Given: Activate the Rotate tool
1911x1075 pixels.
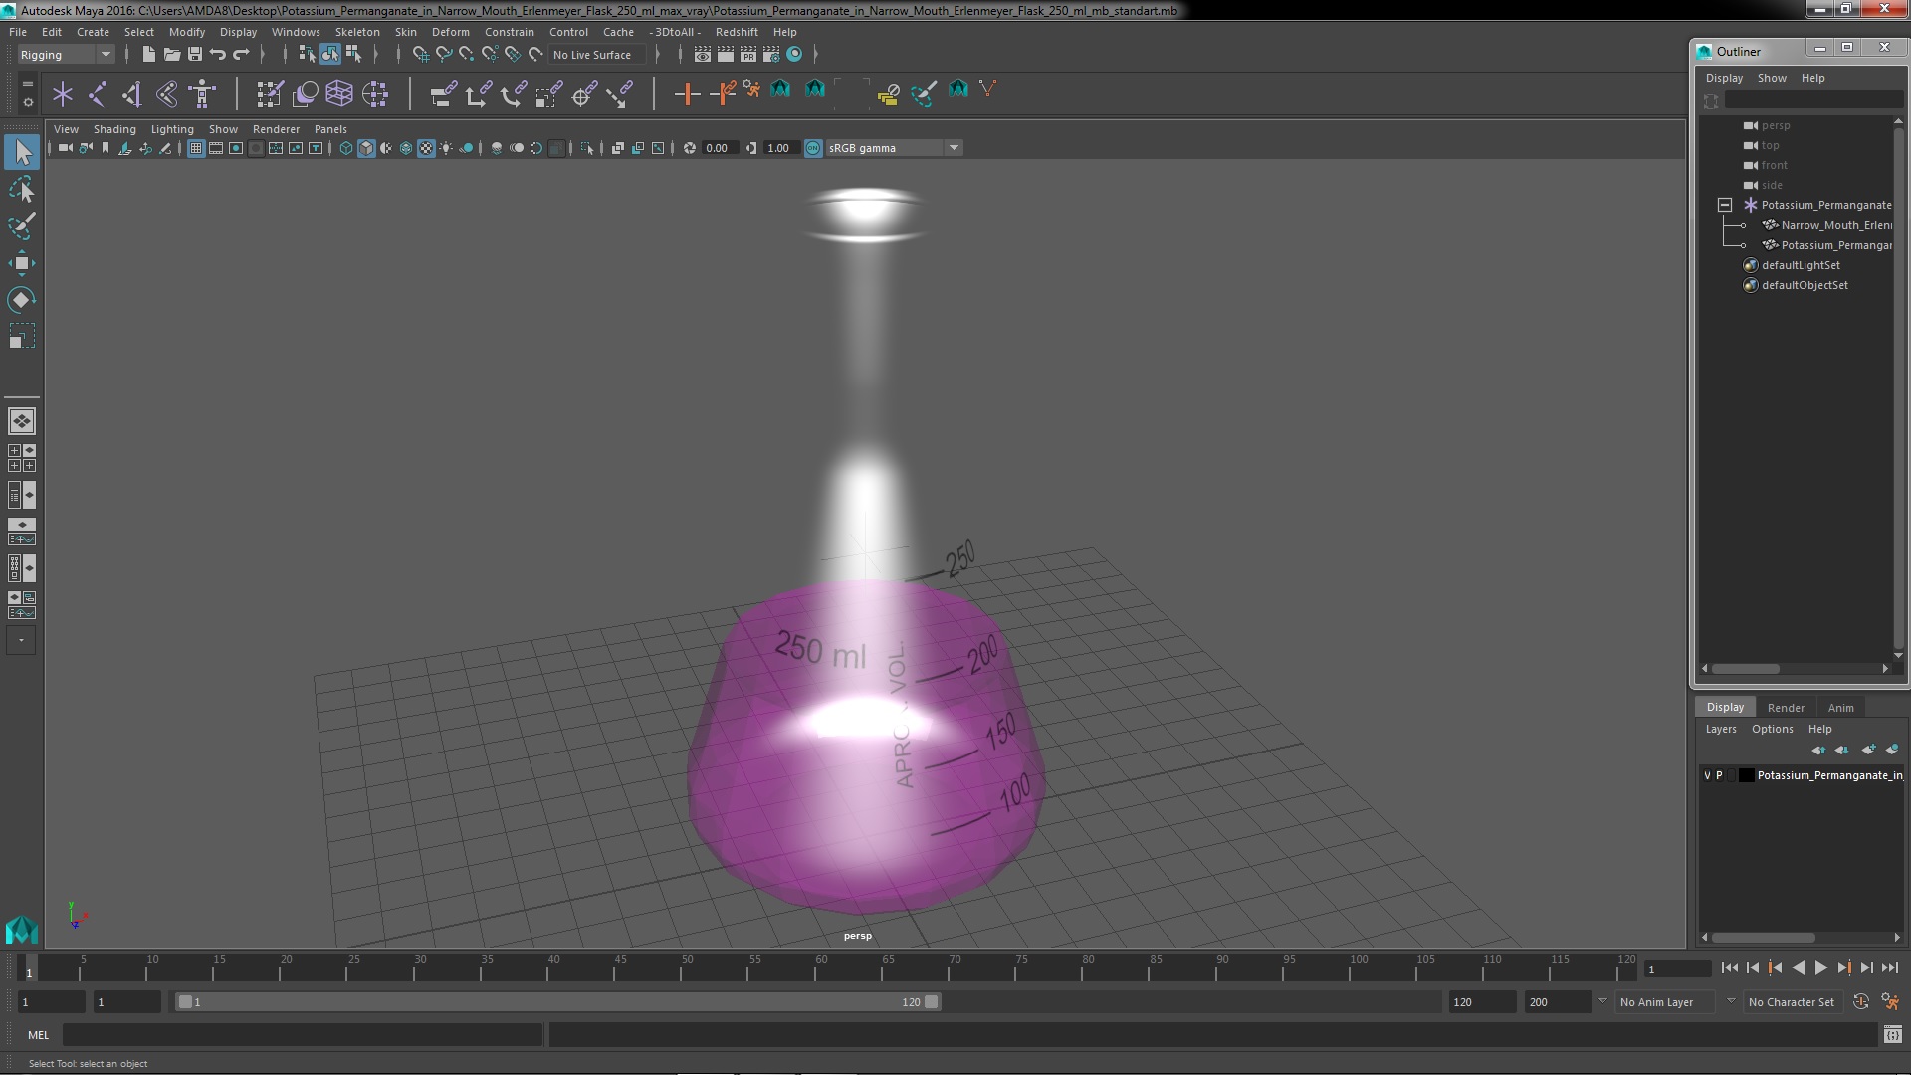Looking at the screenshot, I should pos(22,300).
